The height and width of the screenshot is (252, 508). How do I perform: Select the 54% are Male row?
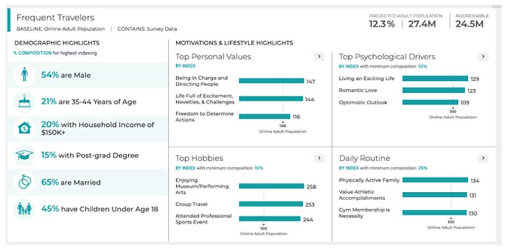[87, 75]
